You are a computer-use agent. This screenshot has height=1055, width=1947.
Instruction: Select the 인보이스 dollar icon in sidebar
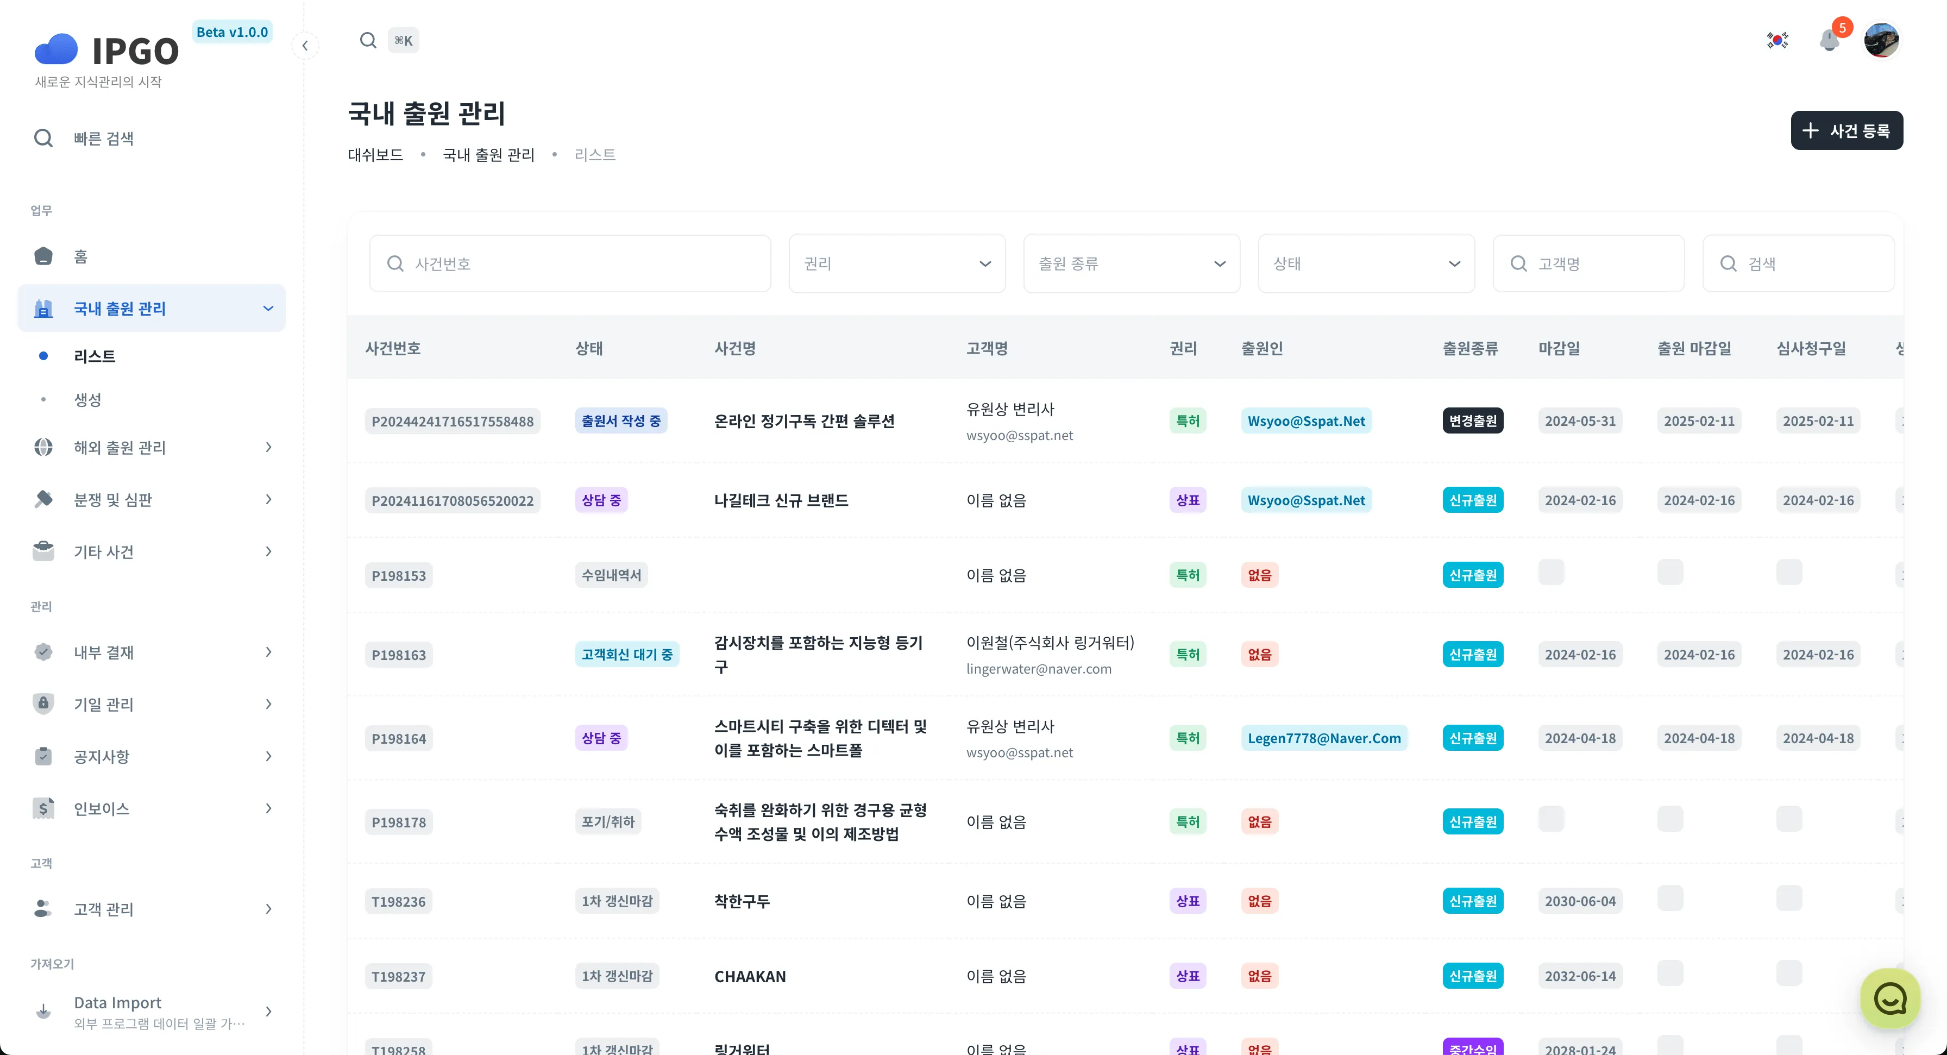(43, 808)
